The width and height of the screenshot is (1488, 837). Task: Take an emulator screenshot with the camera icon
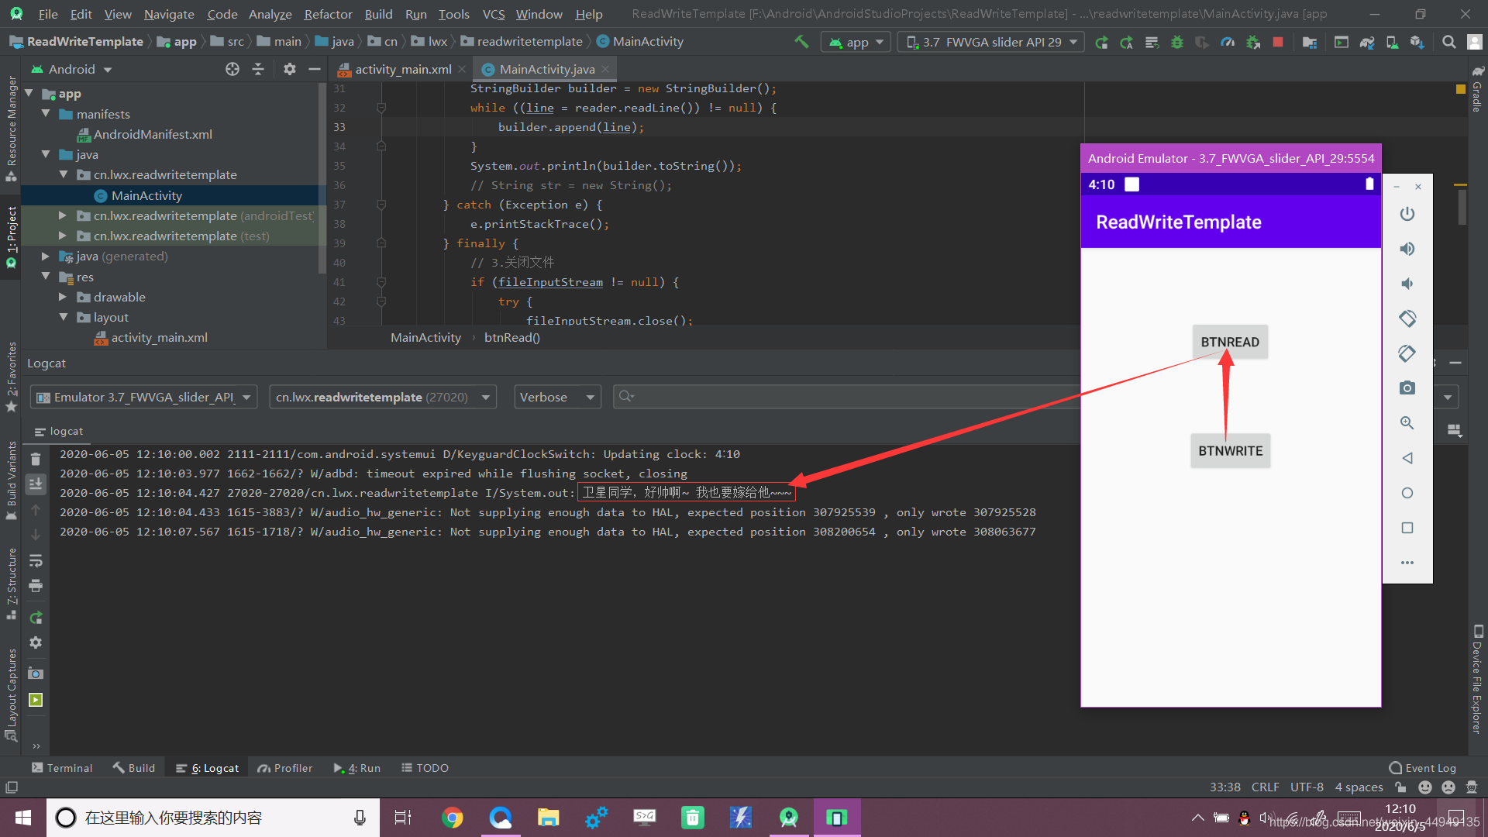pos(1408,388)
